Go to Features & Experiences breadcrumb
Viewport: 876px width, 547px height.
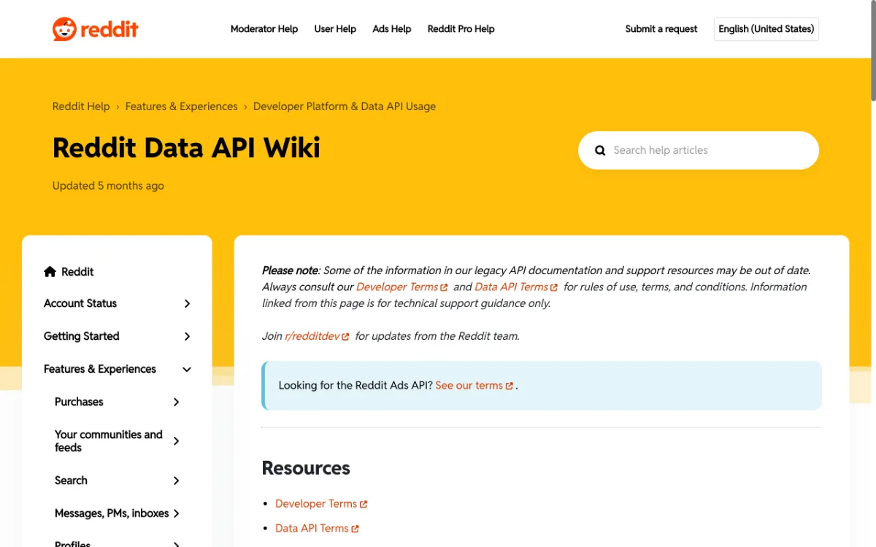(x=182, y=106)
